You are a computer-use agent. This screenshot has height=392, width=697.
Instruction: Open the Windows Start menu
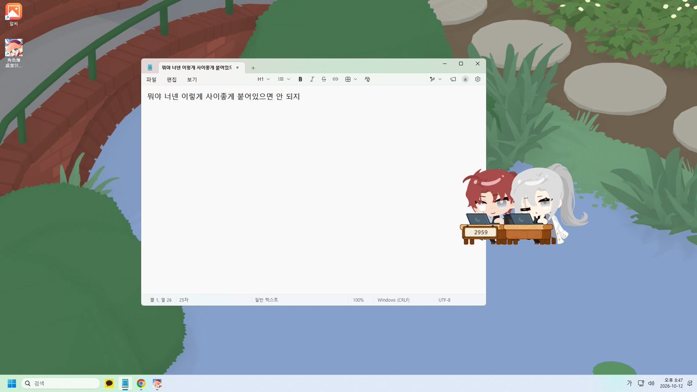pyautogui.click(x=12, y=383)
